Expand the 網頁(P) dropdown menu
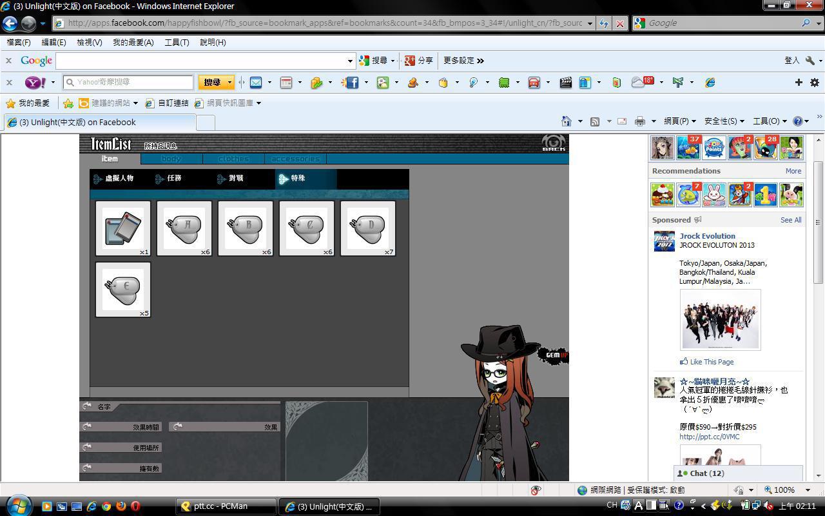 tap(680, 121)
